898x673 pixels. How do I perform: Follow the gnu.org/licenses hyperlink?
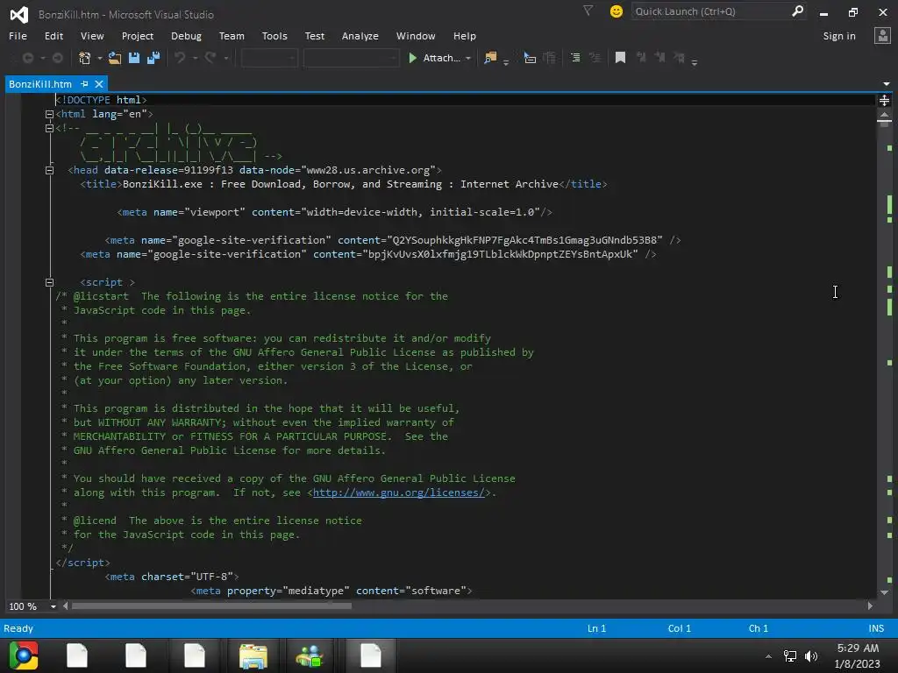pyautogui.click(x=399, y=492)
